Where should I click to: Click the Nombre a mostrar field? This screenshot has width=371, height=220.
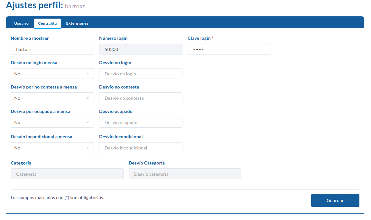pyautogui.click(x=52, y=49)
